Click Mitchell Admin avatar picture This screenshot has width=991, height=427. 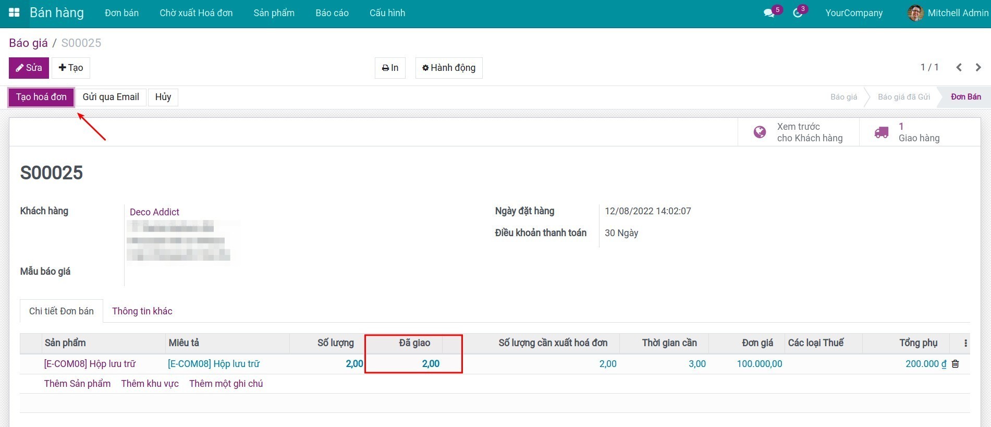click(x=915, y=13)
